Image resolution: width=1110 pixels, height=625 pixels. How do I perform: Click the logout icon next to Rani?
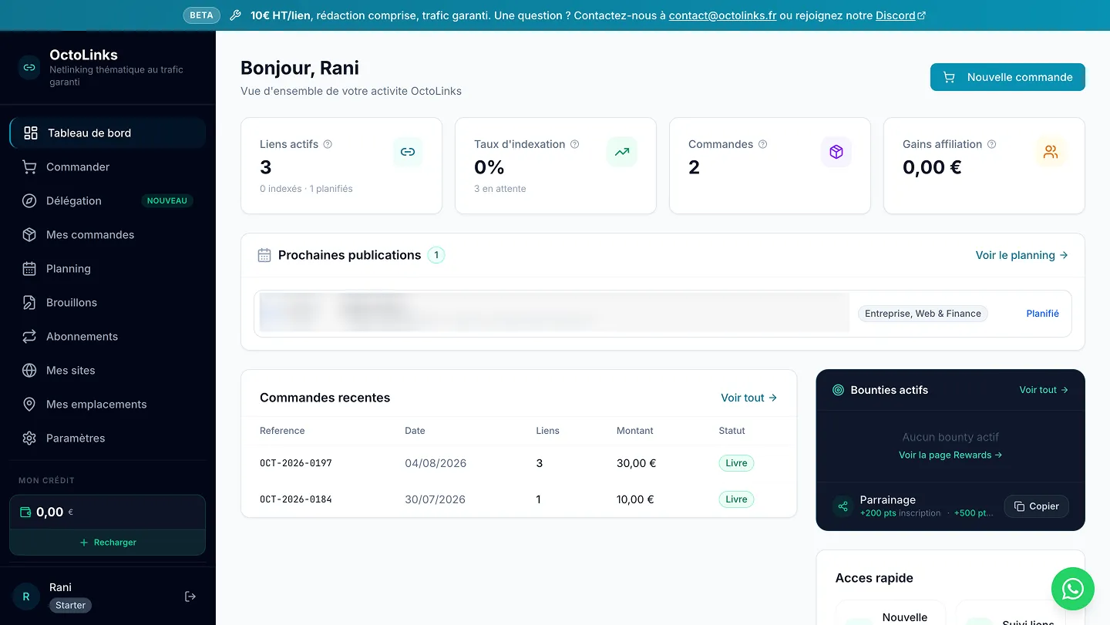(x=190, y=596)
